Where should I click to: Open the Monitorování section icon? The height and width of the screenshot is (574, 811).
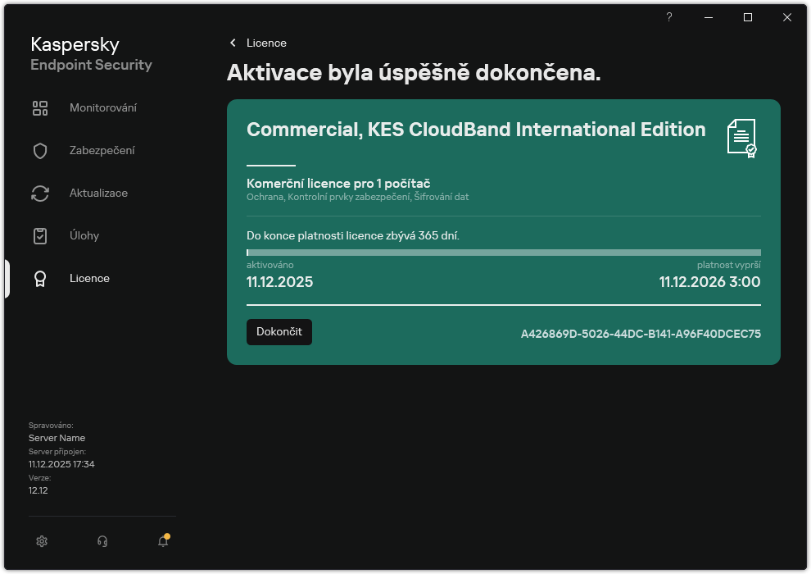pos(40,107)
